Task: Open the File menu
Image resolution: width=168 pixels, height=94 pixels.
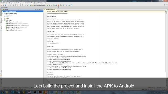Action: 1,3
